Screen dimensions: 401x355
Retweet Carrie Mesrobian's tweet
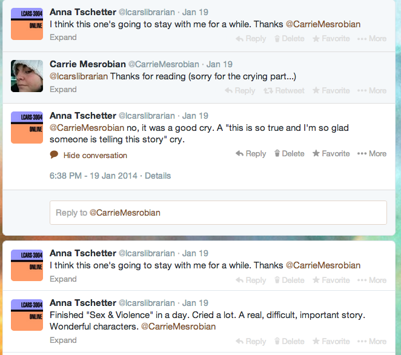284,90
